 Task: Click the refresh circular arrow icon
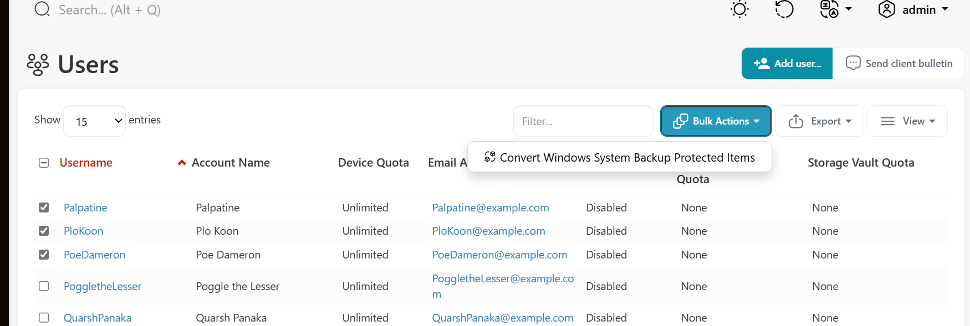784,9
